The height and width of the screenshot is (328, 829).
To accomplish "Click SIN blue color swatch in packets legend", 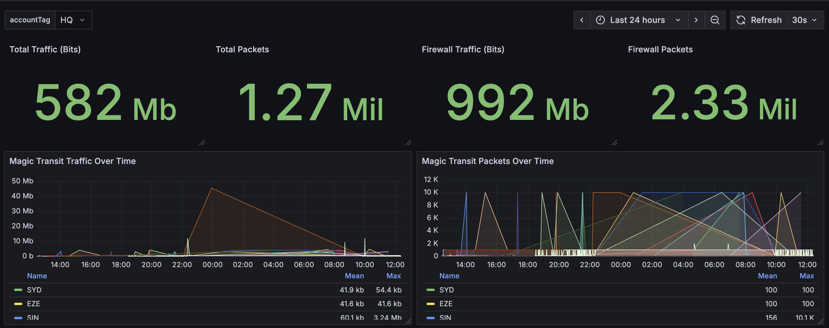I will click(431, 318).
